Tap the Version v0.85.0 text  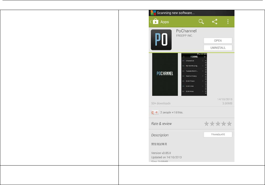tap(161, 153)
